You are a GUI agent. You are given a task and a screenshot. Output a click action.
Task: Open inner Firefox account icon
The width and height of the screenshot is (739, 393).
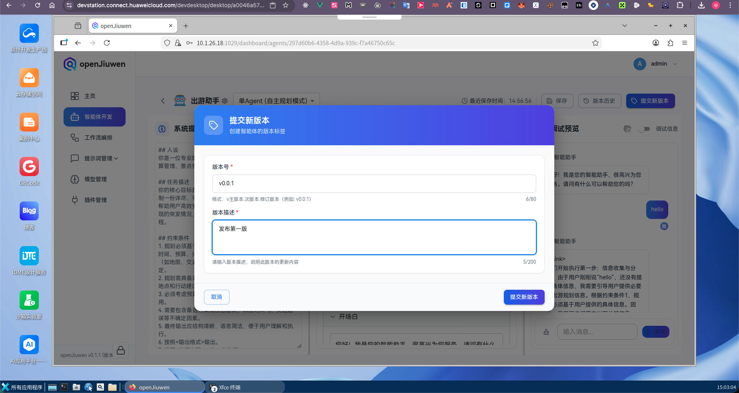(x=656, y=43)
